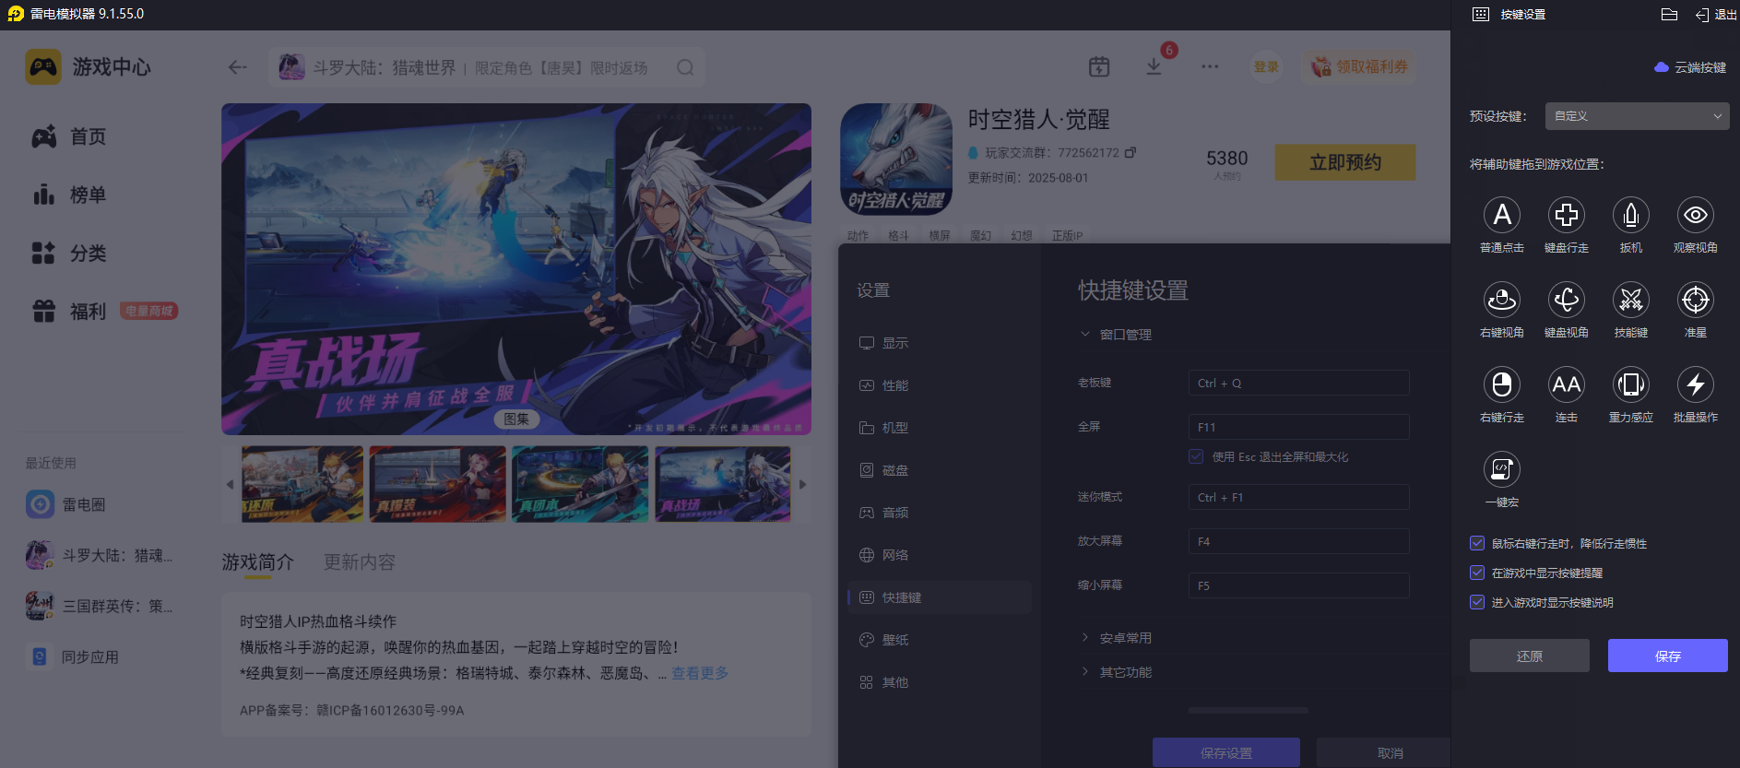Open the 显示 settings tab
Viewport: 1740px width, 768px height.
coord(940,343)
